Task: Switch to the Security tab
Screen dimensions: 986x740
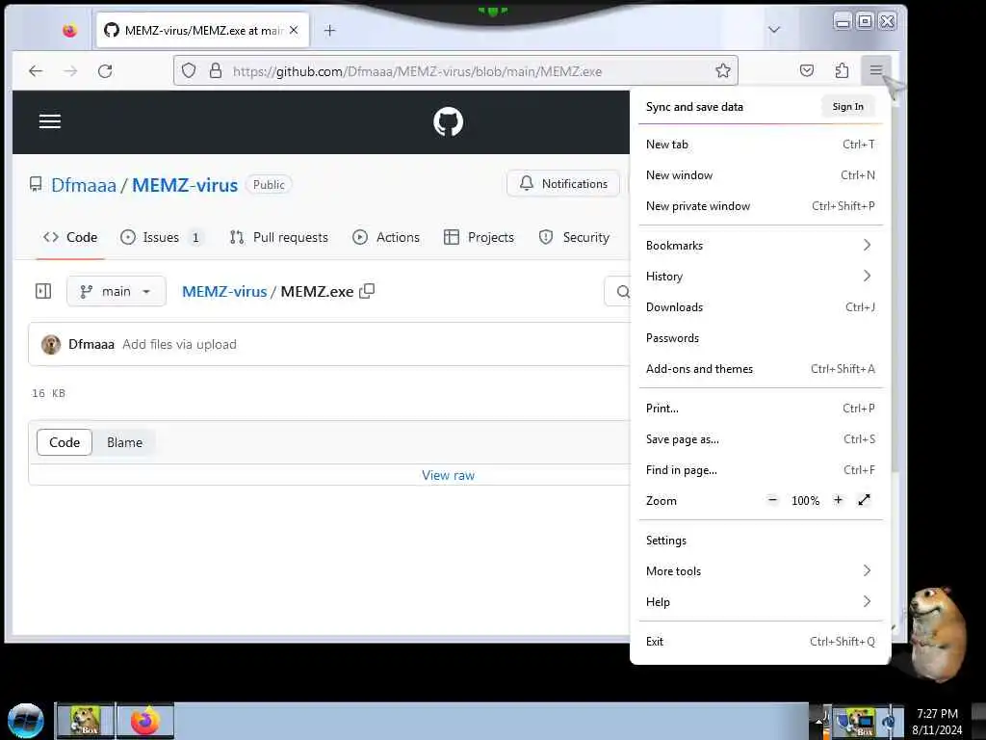Action: 574,237
